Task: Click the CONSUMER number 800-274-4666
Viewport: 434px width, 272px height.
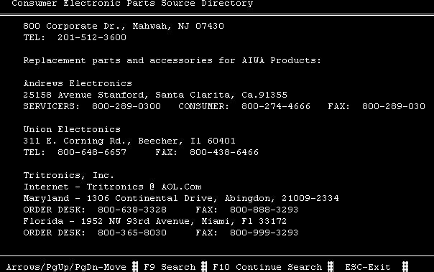Action: (276, 106)
